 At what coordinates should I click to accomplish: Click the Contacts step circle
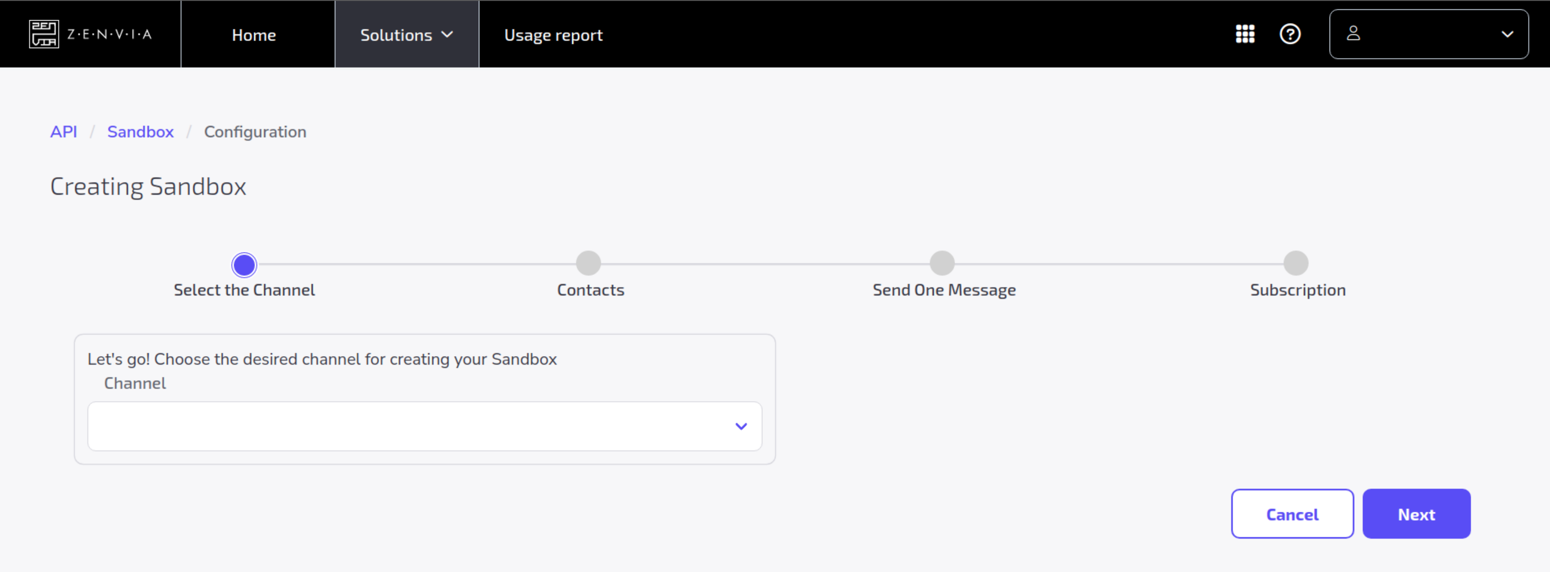coord(588,263)
